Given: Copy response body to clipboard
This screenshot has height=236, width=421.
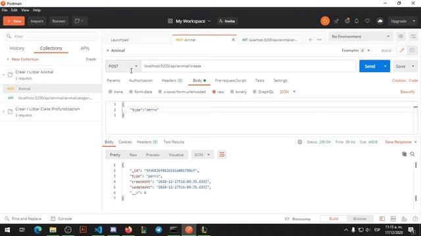Looking at the screenshot, I should click(404, 154).
